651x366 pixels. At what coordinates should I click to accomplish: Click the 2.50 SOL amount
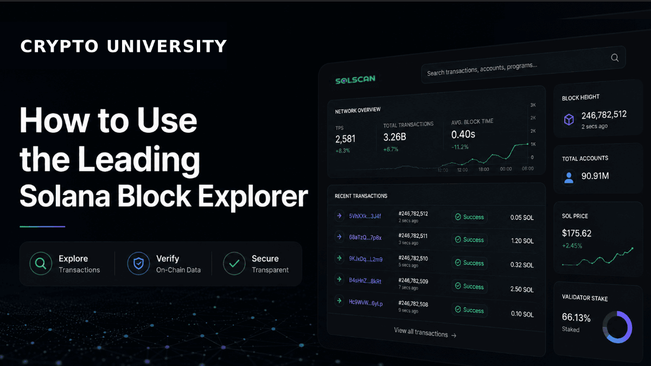pos(522,290)
